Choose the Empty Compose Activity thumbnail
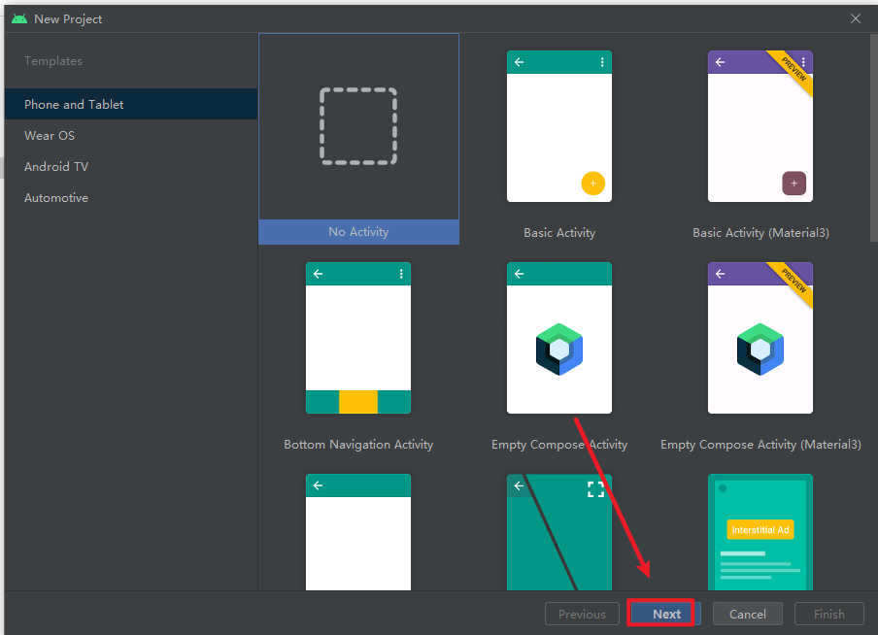The width and height of the screenshot is (878, 635). (558, 338)
